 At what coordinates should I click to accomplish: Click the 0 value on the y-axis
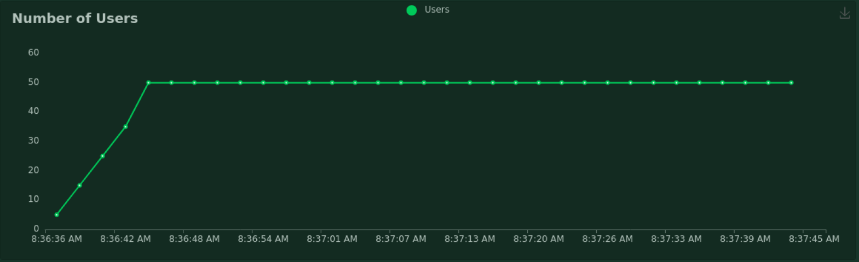pos(36,229)
